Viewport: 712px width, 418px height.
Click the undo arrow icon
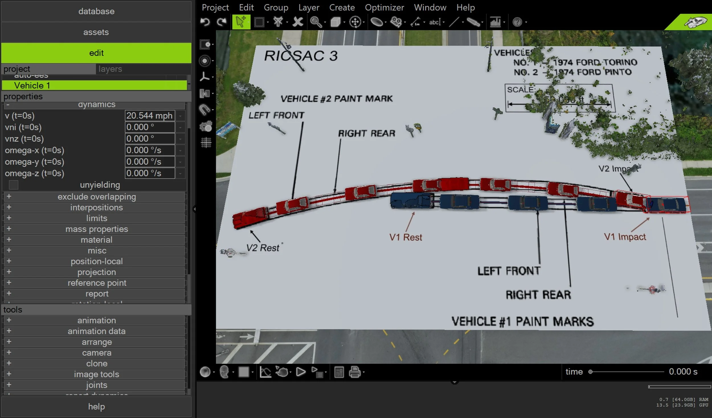[x=205, y=22]
